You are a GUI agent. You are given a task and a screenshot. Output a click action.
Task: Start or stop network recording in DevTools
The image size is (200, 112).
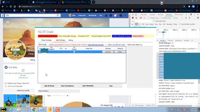coord(132,18)
